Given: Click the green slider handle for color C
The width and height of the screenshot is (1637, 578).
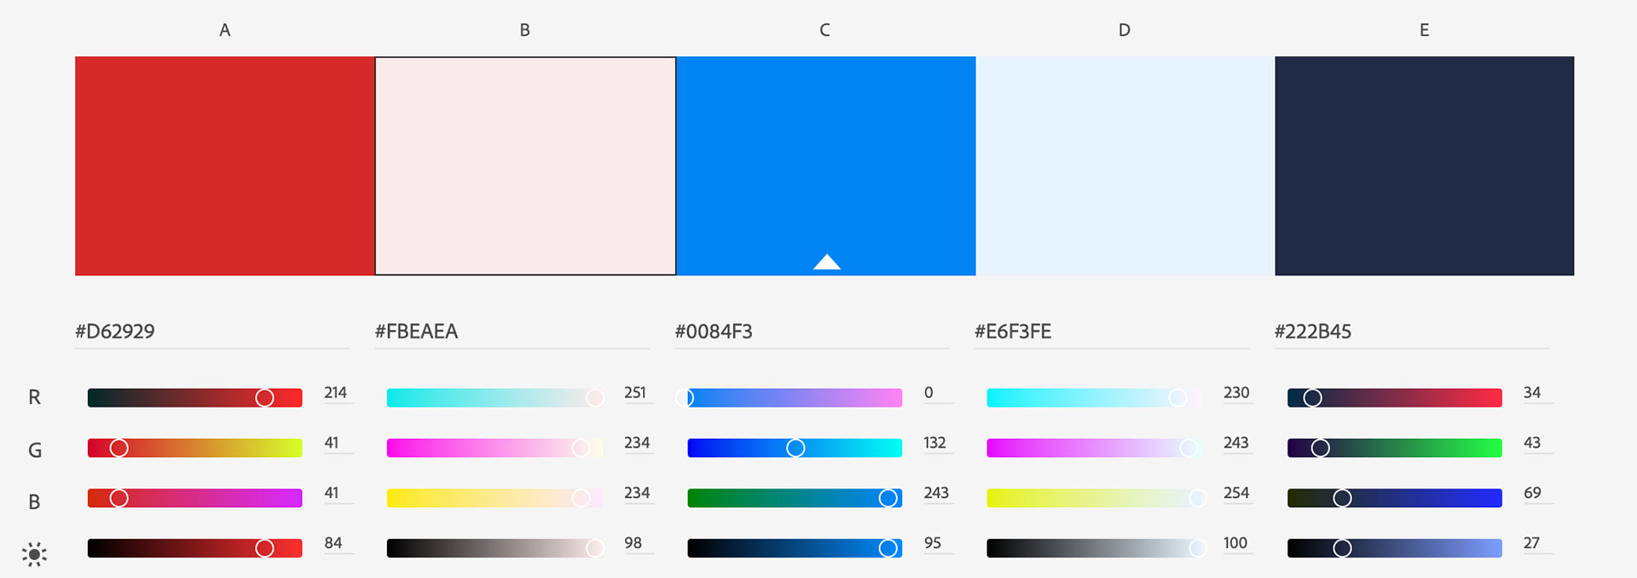Looking at the screenshot, I should [x=795, y=448].
